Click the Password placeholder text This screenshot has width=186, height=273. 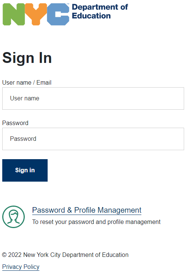point(23,139)
